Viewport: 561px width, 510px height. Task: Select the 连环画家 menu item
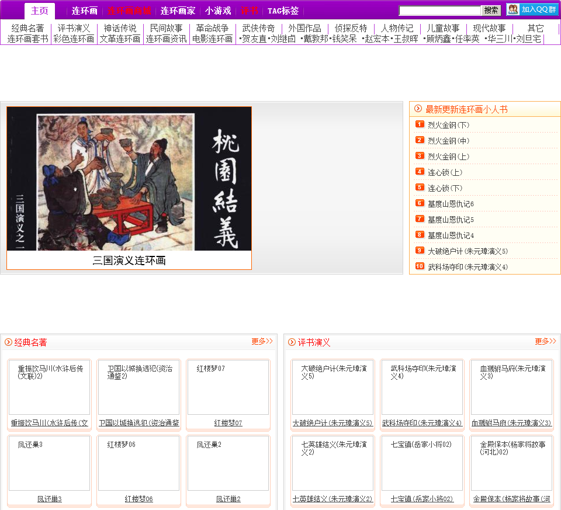click(178, 11)
